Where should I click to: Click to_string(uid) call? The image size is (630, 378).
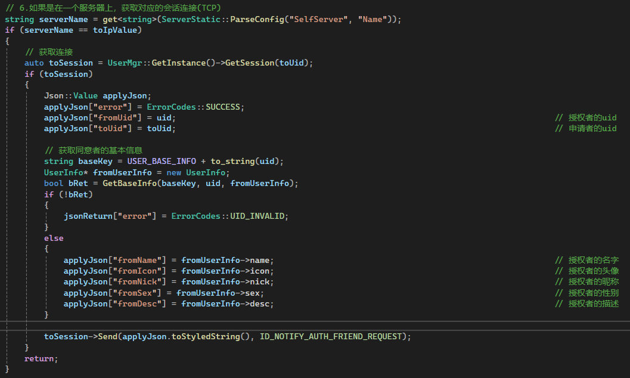pyautogui.click(x=245, y=161)
